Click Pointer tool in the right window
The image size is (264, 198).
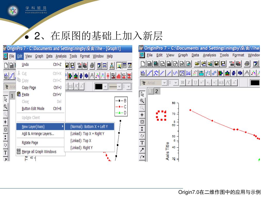(x=142, y=94)
